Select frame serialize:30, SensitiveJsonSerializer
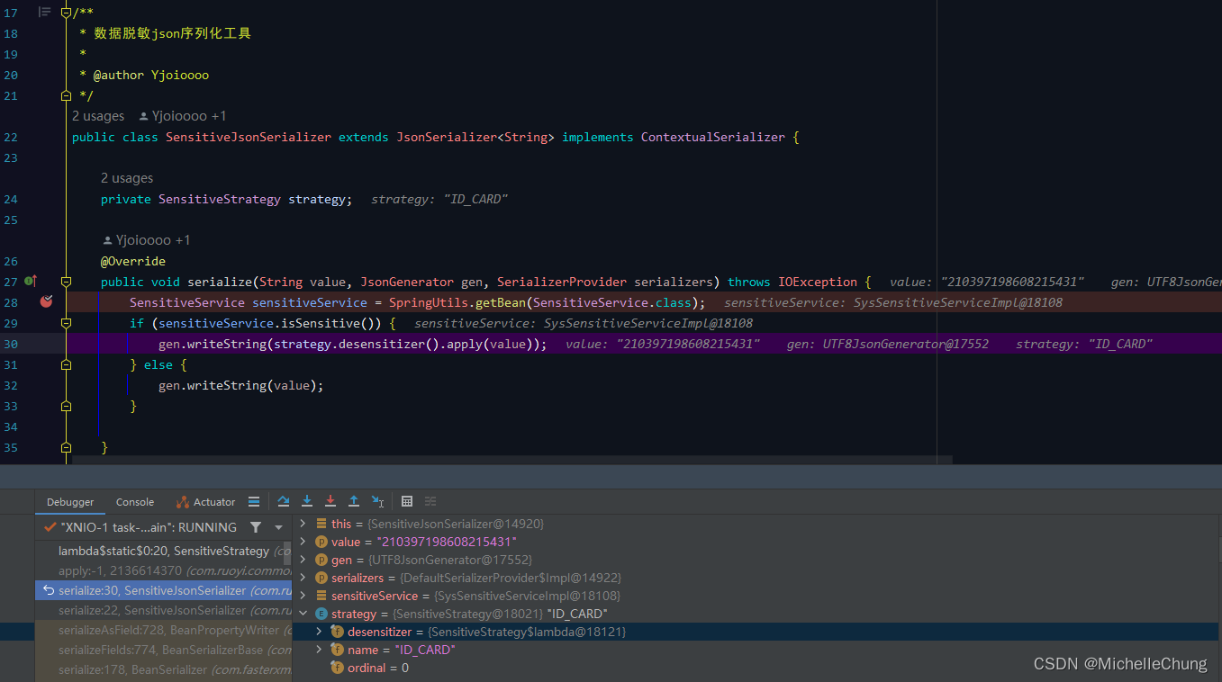Screen dimensions: 1222x682 point(164,590)
